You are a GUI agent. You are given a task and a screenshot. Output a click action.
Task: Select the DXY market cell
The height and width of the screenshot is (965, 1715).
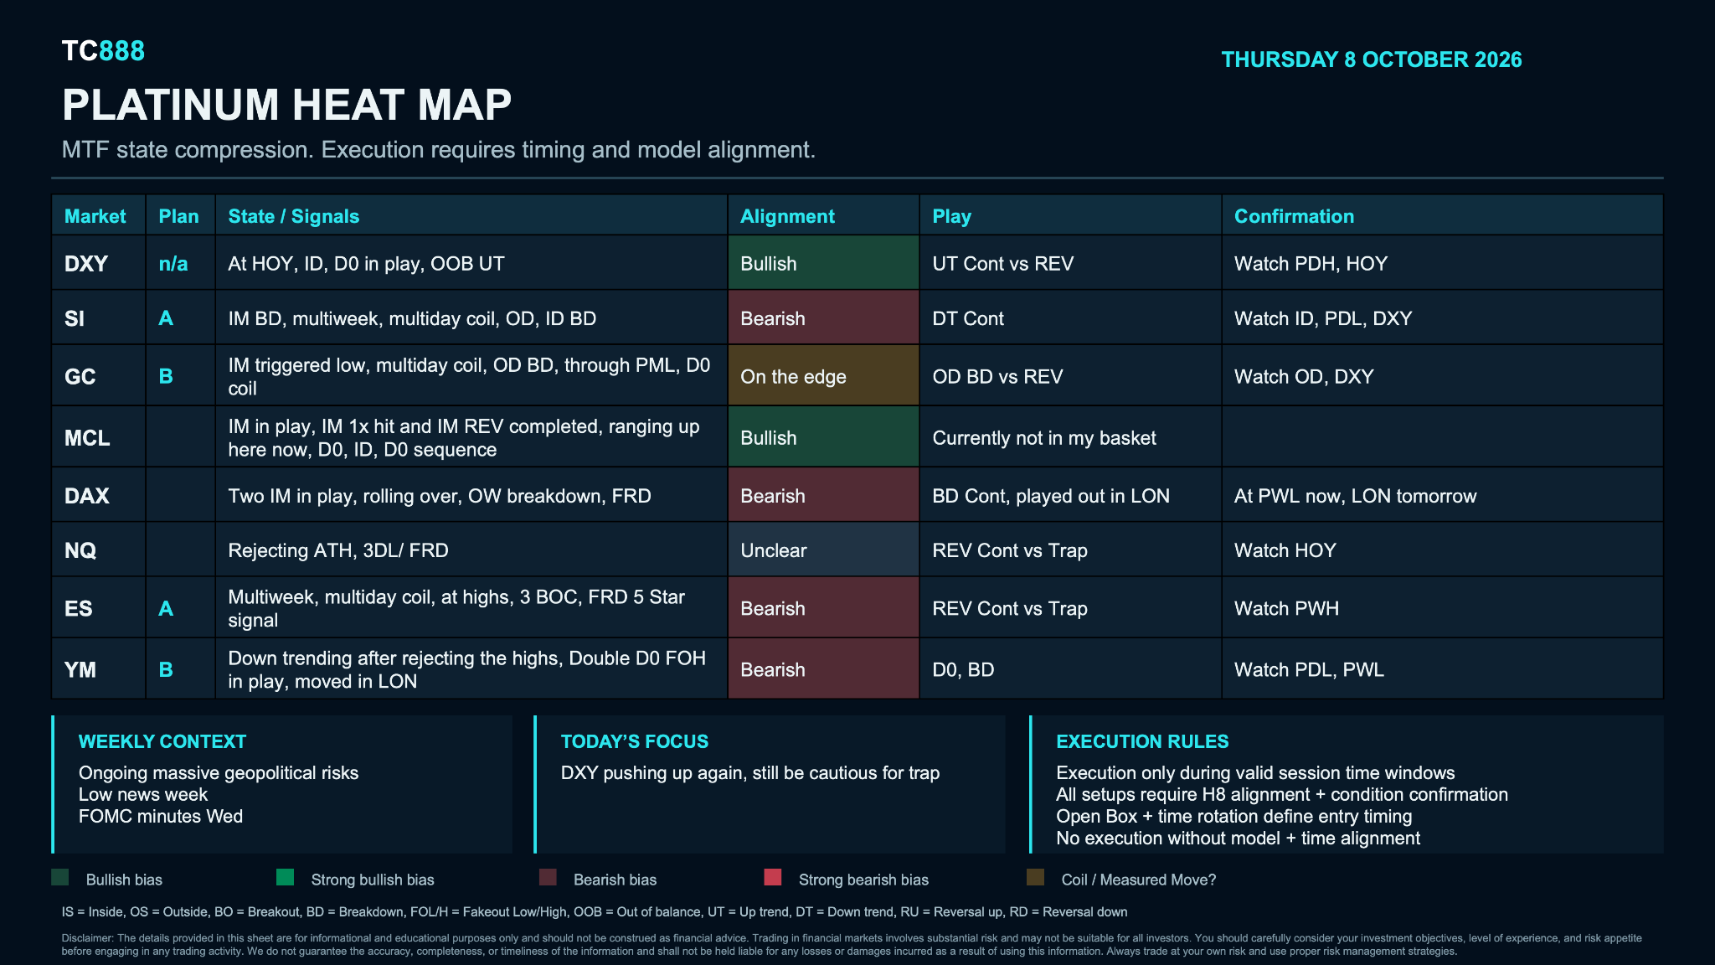pos(99,263)
